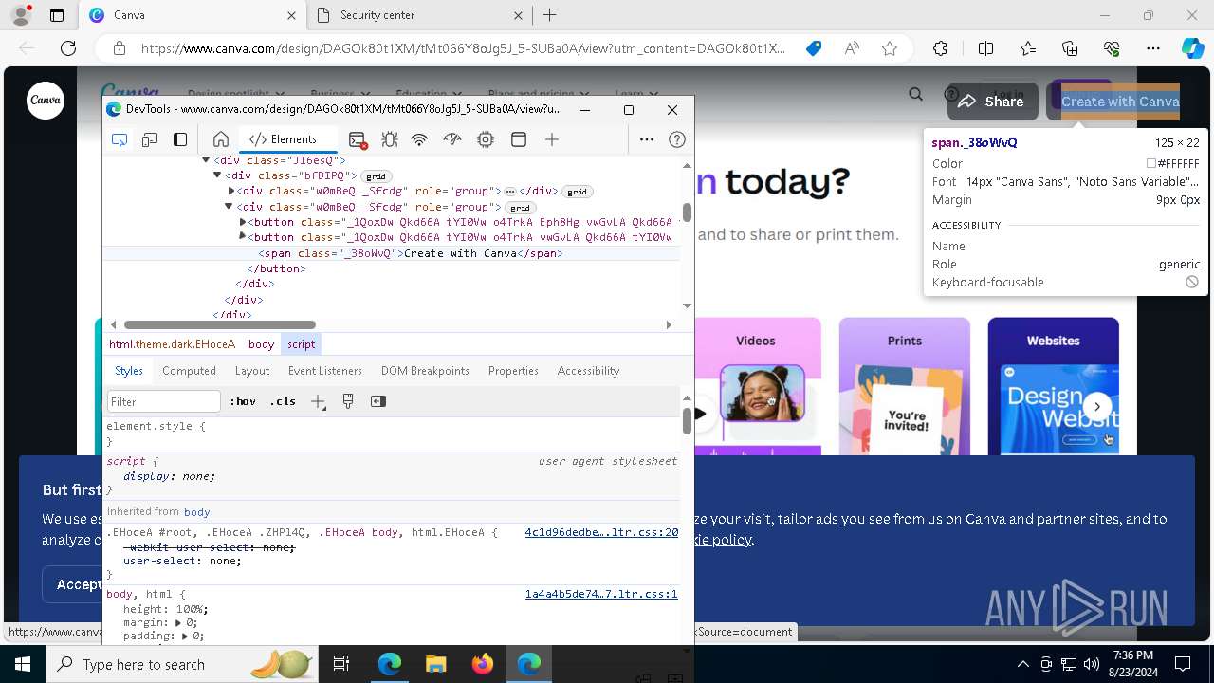Open the 4c1d96dedbe ltr.css:20 source link
The image size is (1214, 683).
click(601, 533)
